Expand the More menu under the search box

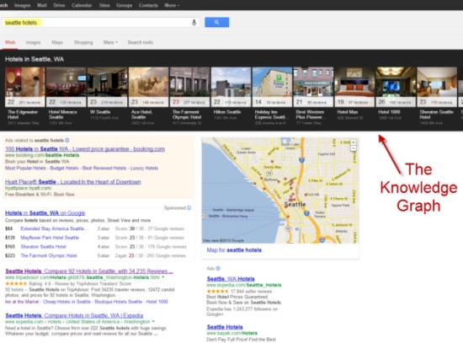pyautogui.click(x=110, y=42)
